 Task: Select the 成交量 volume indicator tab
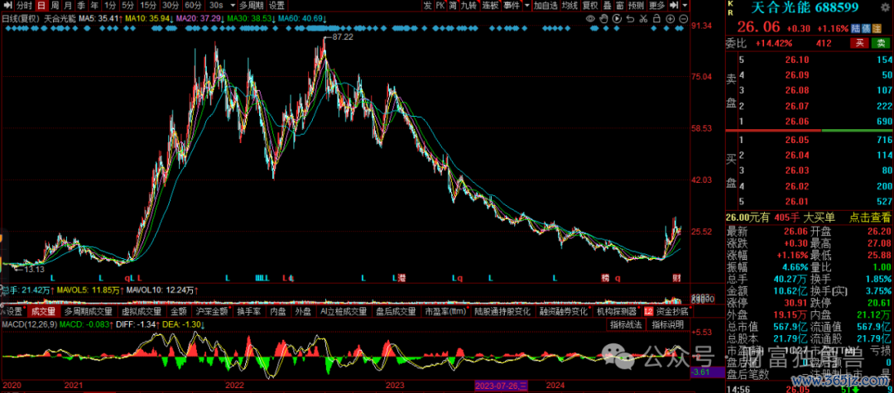click(x=43, y=312)
